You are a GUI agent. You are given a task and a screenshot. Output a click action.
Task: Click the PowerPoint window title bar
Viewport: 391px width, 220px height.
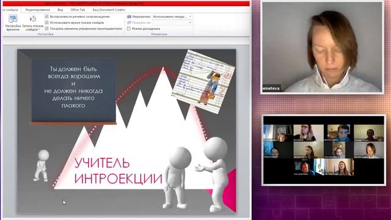click(126, 4)
